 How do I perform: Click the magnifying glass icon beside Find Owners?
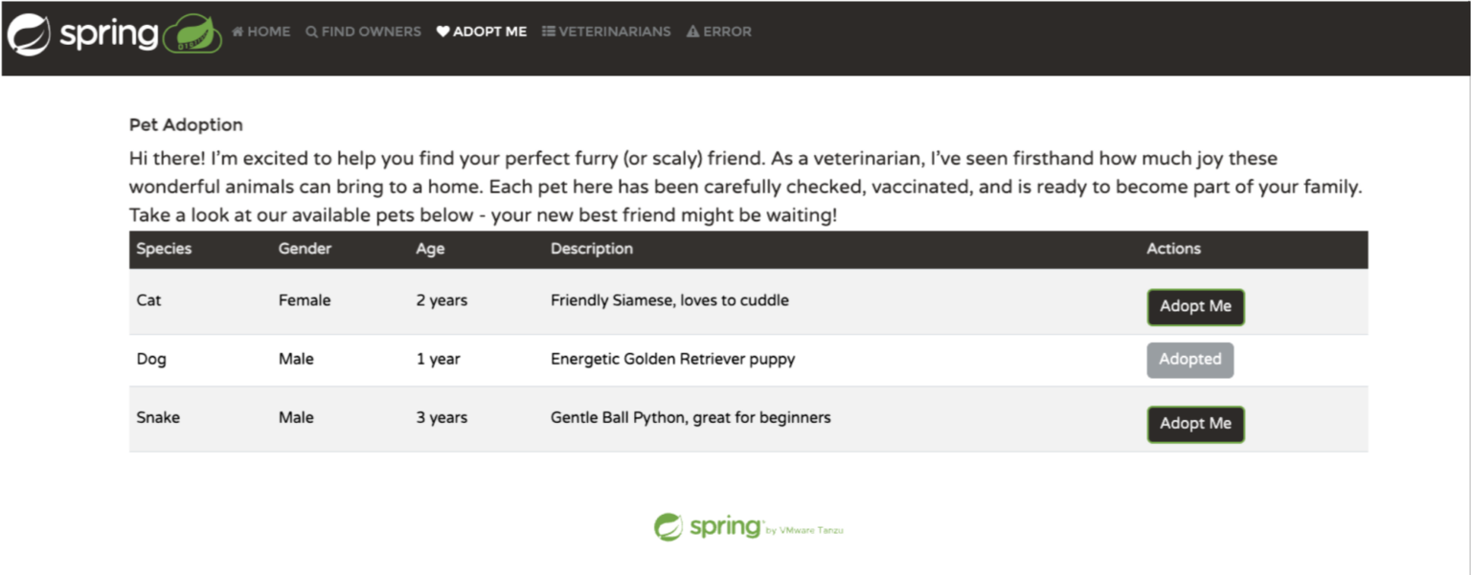click(310, 32)
